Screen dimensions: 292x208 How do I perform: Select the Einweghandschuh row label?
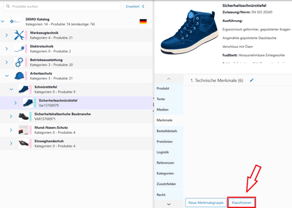(x=49, y=141)
